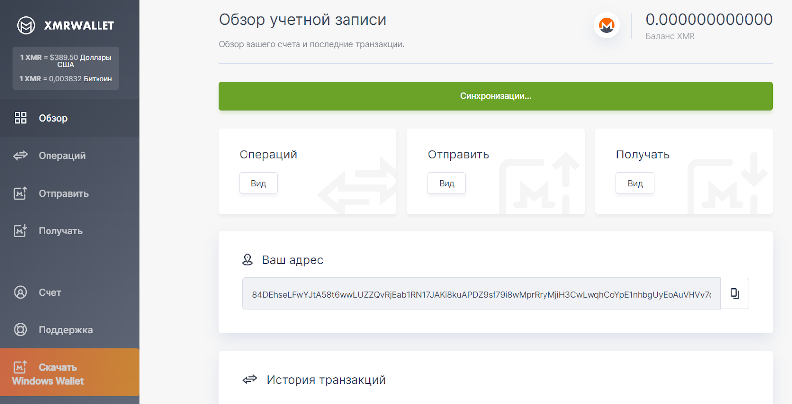Click the Получать card title
The image size is (792, 404).
(x=643, y=155)
